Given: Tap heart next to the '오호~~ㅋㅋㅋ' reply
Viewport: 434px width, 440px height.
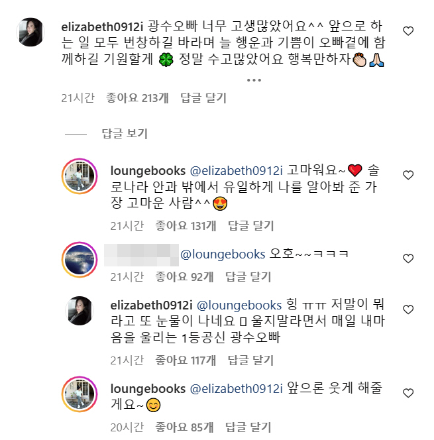Looking at the screenshot, I should tap(409, 258).
